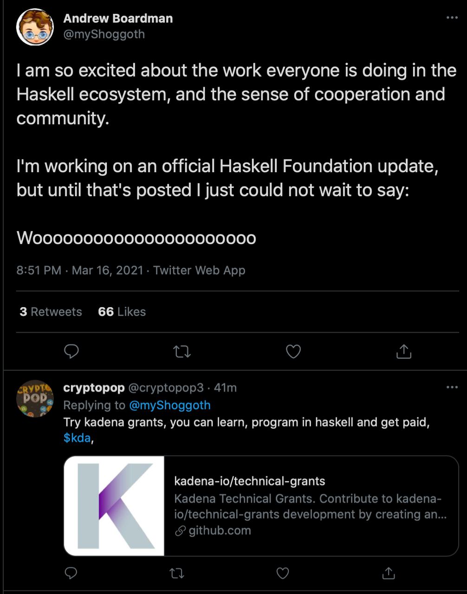
Task: Retweet cryptopop's kadena grants reply
Action: point(177,574)
